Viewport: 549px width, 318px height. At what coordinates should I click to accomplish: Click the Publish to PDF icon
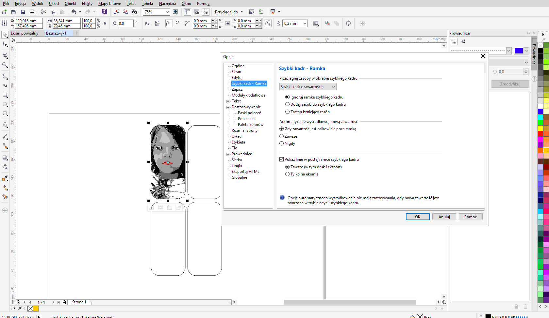(x=134, y=12)
